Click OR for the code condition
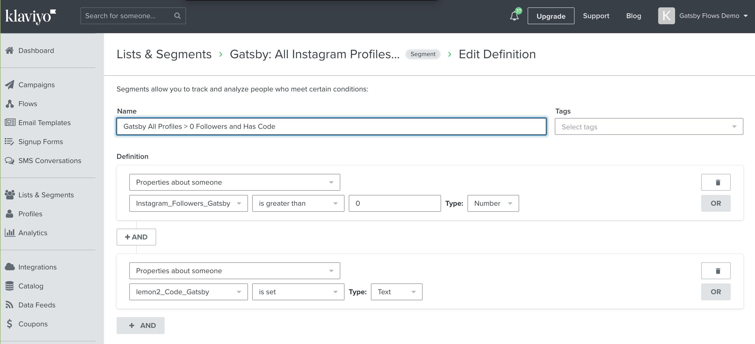 715,292
